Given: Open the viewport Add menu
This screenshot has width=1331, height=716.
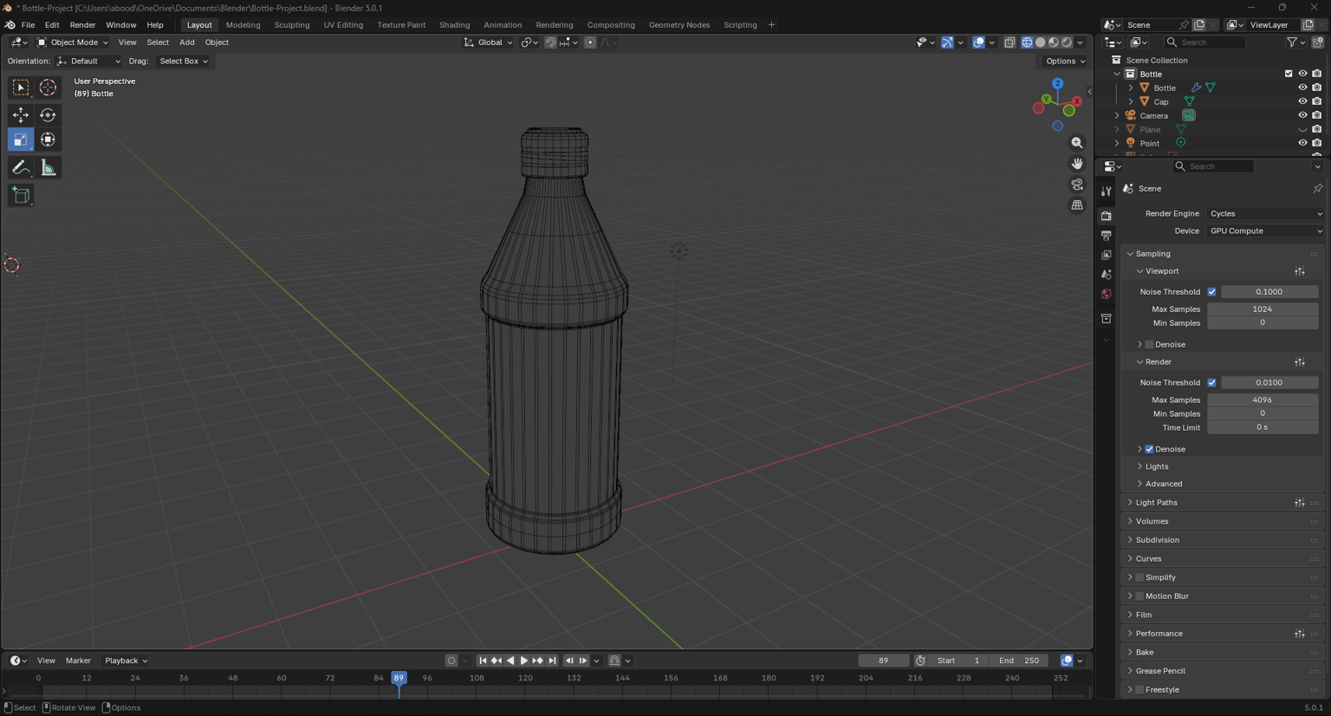Looking at the screenshot, I should (x=187, y=42).
